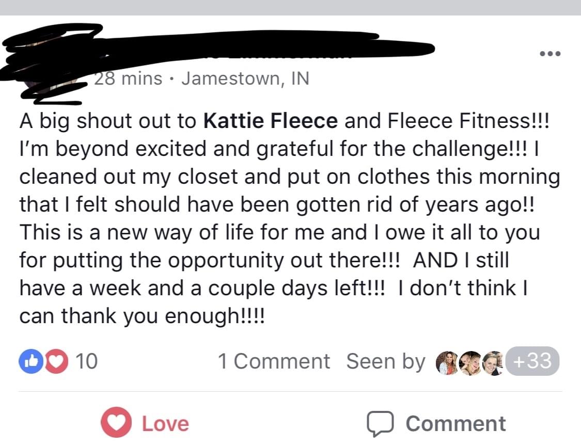This screenshot has height=446, width=581.
Task: Open the three-dot post options menu
Action: pos(550,54)
